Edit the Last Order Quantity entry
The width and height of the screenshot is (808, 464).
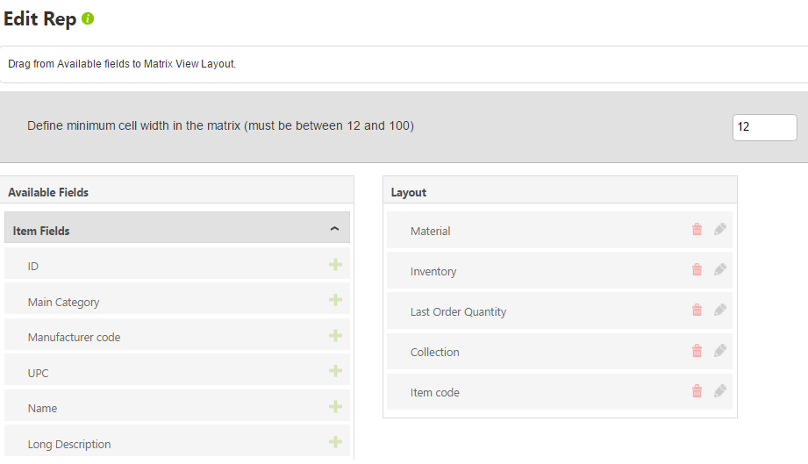click(720, 310)
